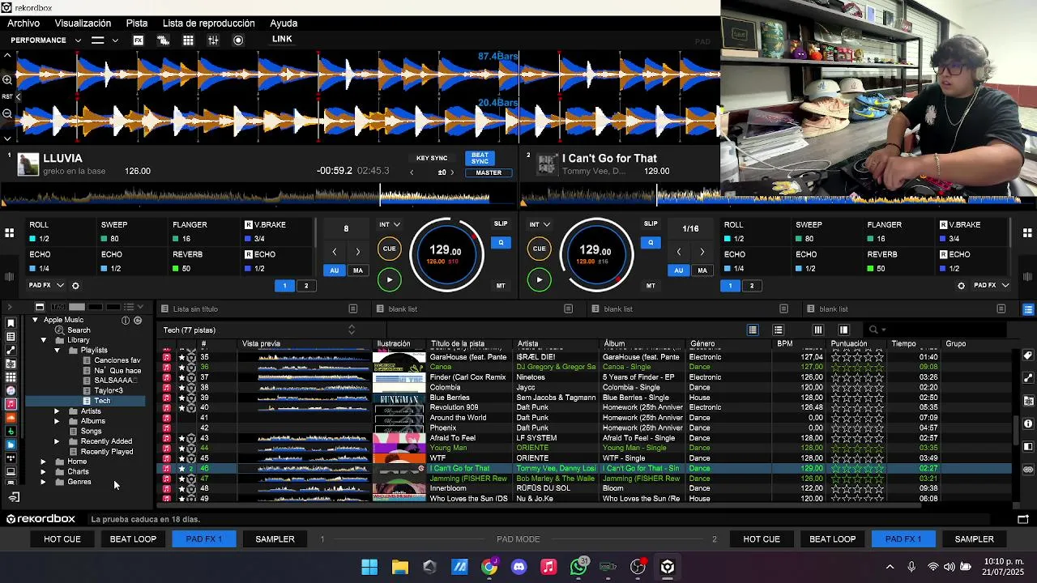This screenshot has height=583, width=1037.
Task: Select the SoundCloud source icon in sidebar
Action: [11, 418]
